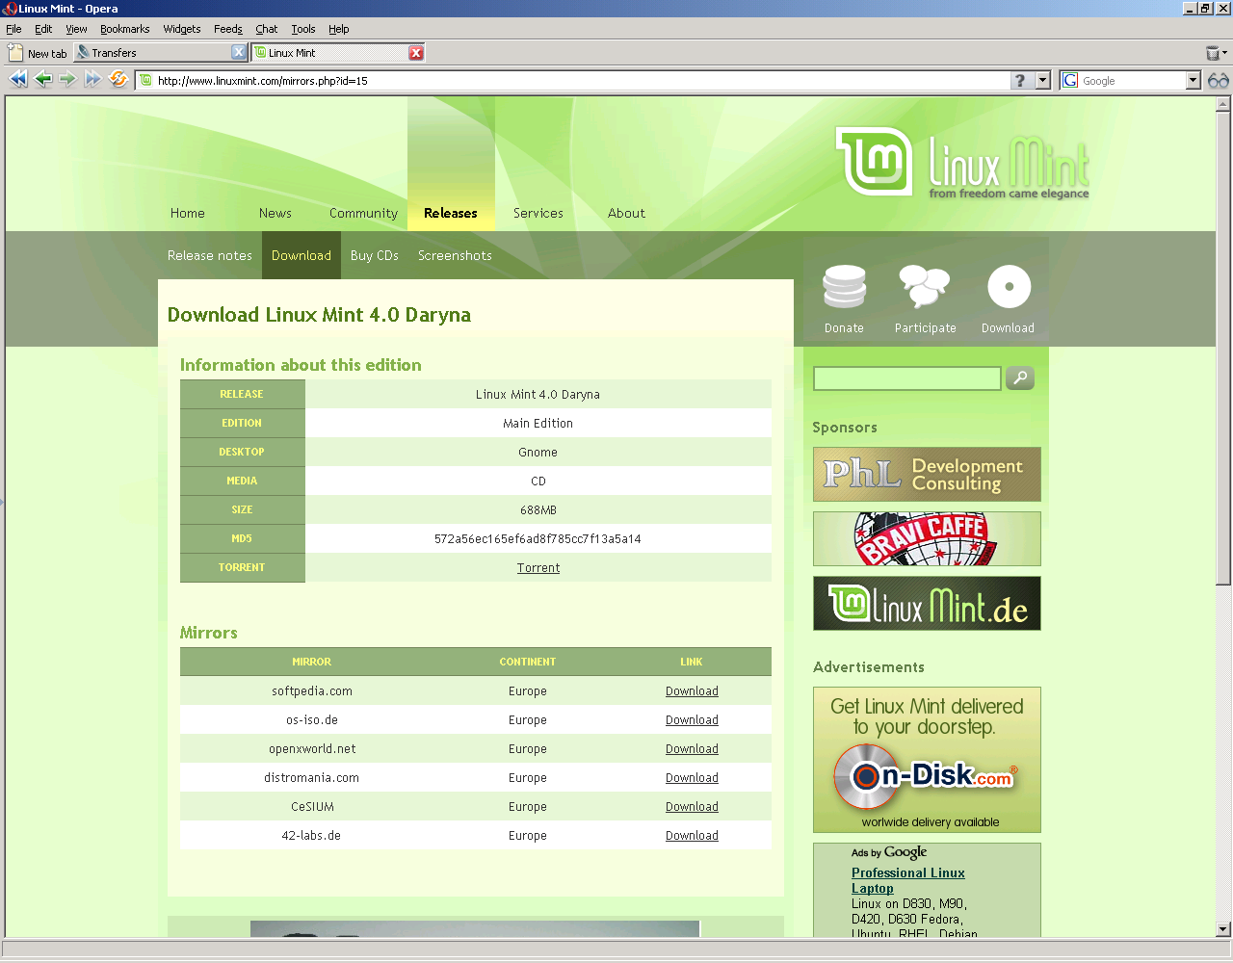Viewport: 1233px width, 963px height.
Task: Open the Buy CDs subpage
Action: click(374, 255)
